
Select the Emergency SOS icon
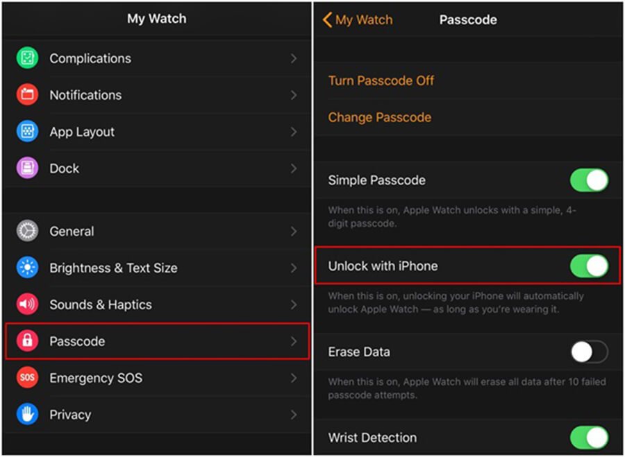point(26,378)
